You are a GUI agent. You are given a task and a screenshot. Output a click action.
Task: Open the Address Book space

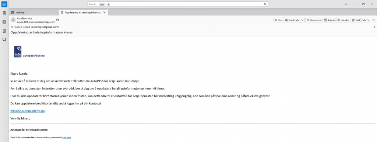(x=4, y=13)
